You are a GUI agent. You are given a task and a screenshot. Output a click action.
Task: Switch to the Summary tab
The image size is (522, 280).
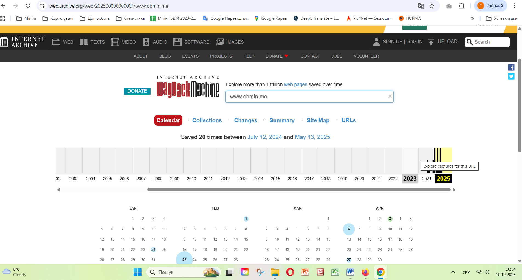tap(282, 120)
